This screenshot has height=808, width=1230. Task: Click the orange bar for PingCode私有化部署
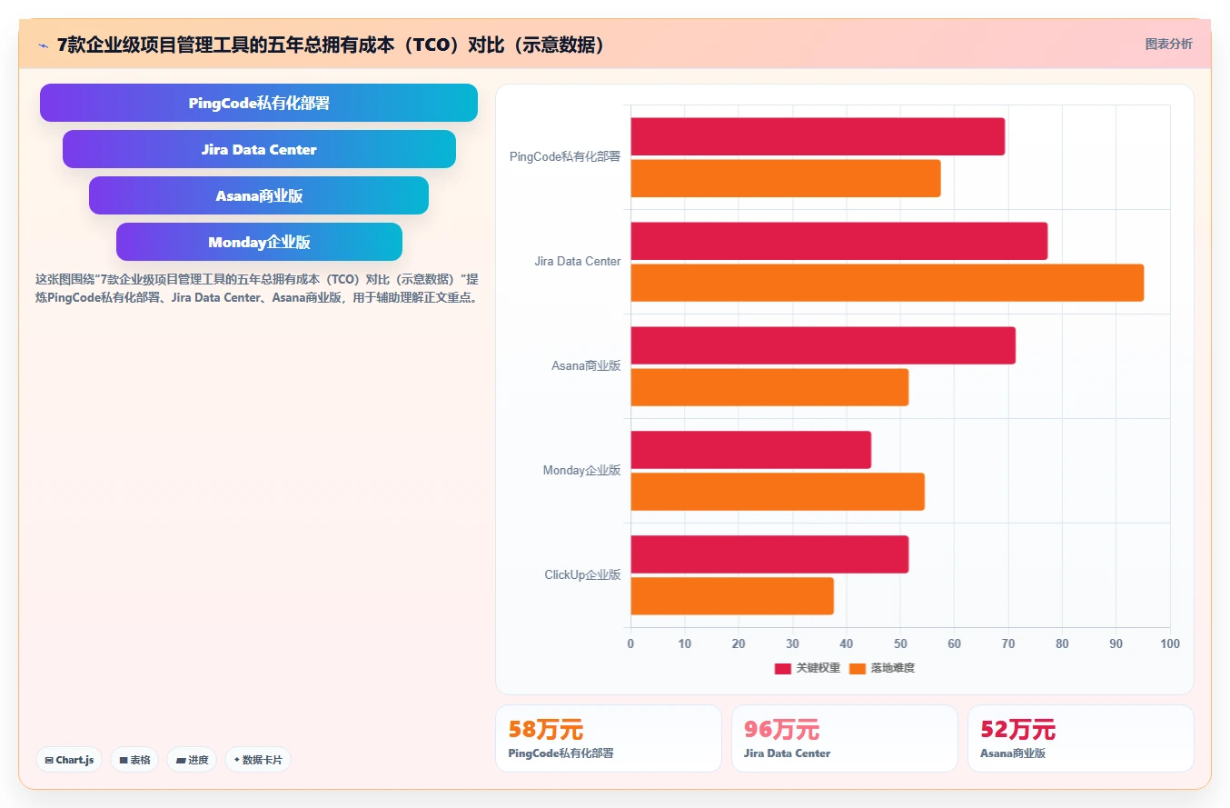point(786,178)
